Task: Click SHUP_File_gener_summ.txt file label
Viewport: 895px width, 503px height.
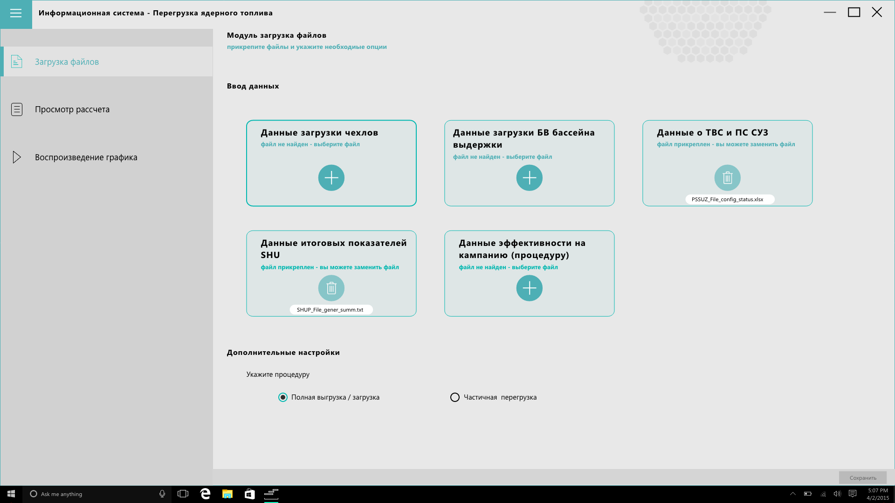Action: tap(330, 310)
